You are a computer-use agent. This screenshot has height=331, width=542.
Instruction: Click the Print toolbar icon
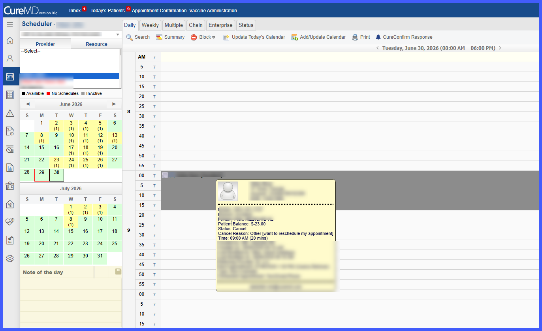(x=361, y=37)
